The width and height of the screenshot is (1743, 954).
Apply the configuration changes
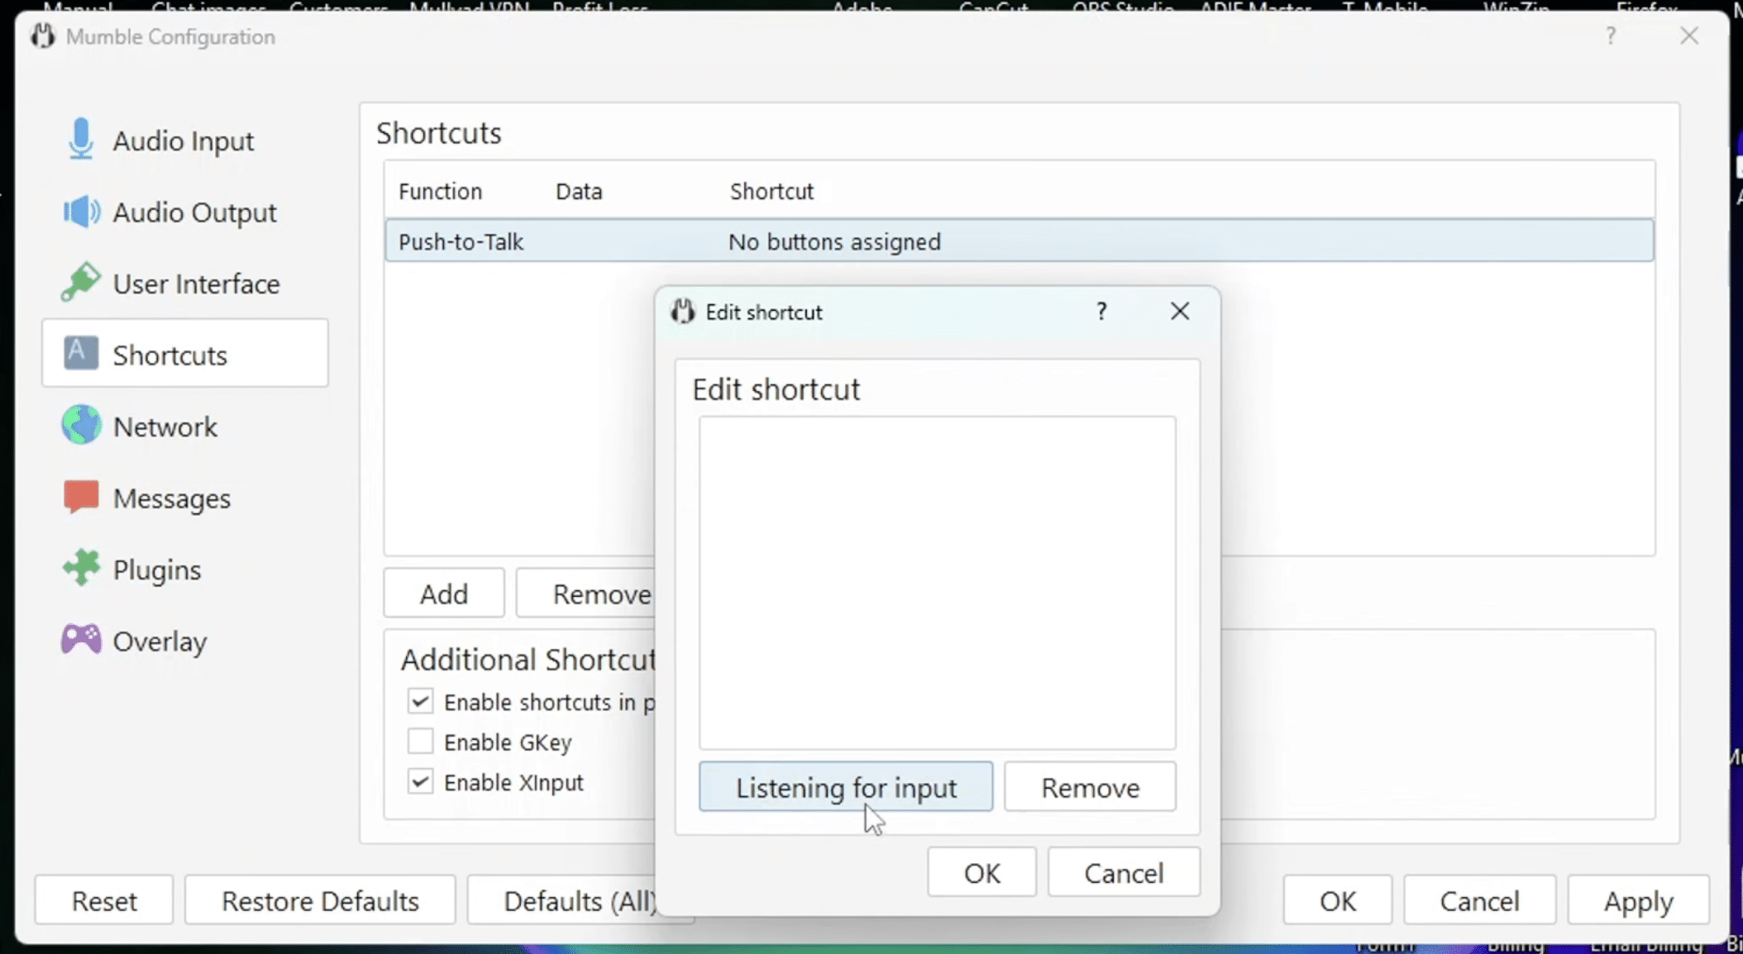[1636, 900]
